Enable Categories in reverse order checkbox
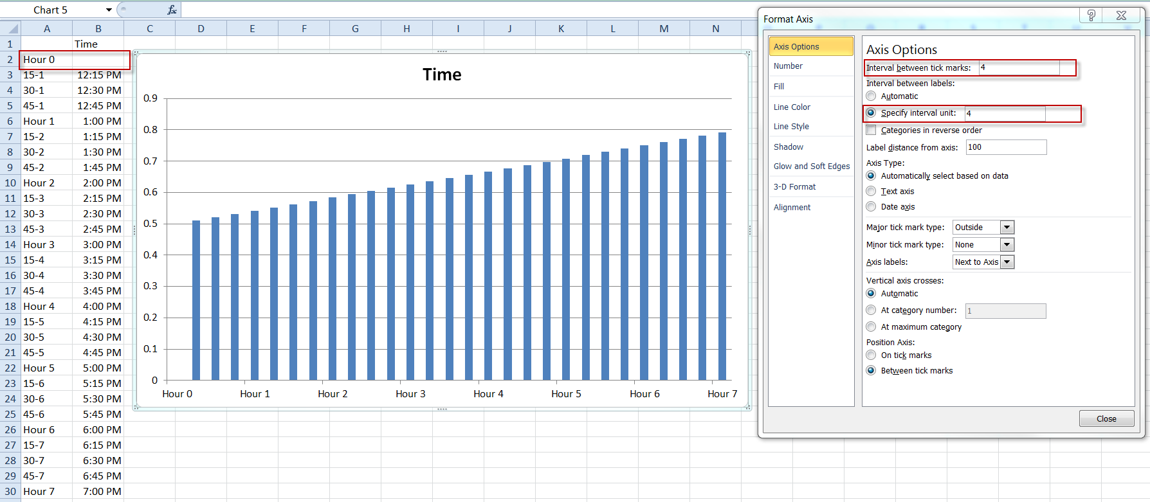Image resolution: width=1150 pixels, height=502 pixels. [x=872, y=130]
